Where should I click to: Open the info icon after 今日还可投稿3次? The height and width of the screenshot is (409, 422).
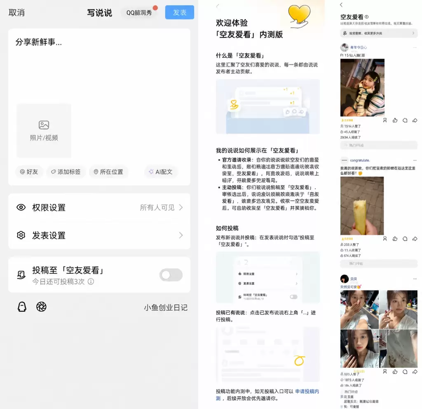pyautogui.click(x=91, y=282)
